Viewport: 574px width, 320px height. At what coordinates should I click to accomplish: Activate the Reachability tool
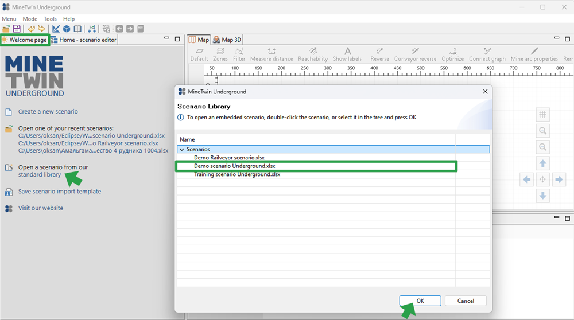tap(313, 54)
